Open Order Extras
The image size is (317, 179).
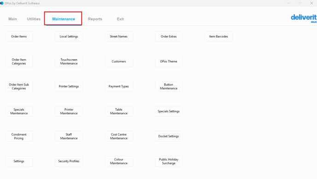[x=169, y=36]
